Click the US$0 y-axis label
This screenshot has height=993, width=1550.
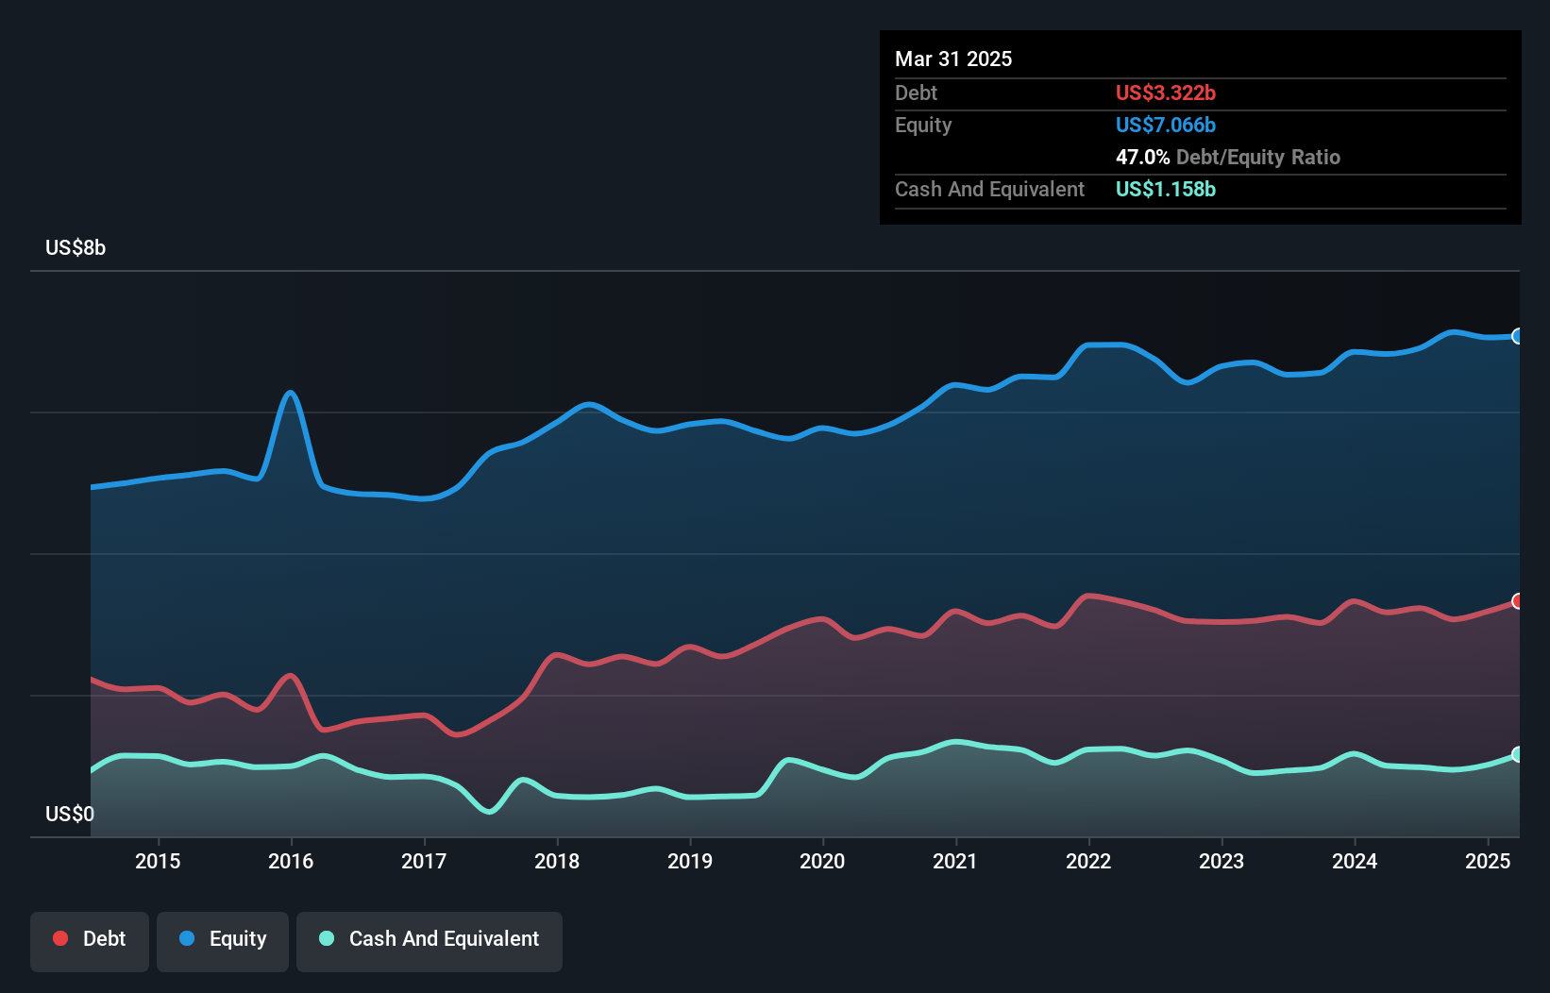(70, 814)
